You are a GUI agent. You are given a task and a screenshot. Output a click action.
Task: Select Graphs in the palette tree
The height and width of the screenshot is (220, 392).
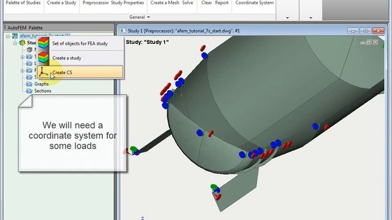(x=41, y=84)
